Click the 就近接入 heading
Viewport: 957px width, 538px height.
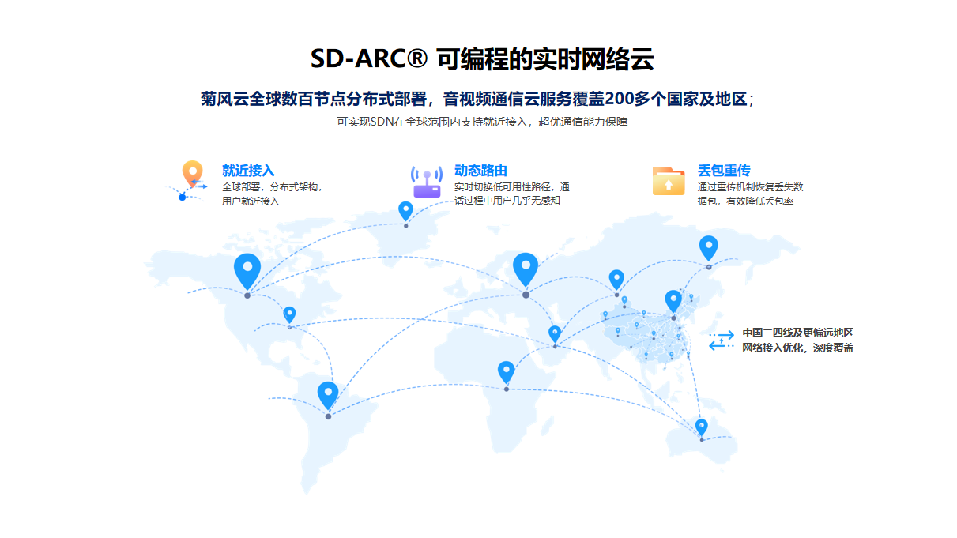click(x=248, y=170)
